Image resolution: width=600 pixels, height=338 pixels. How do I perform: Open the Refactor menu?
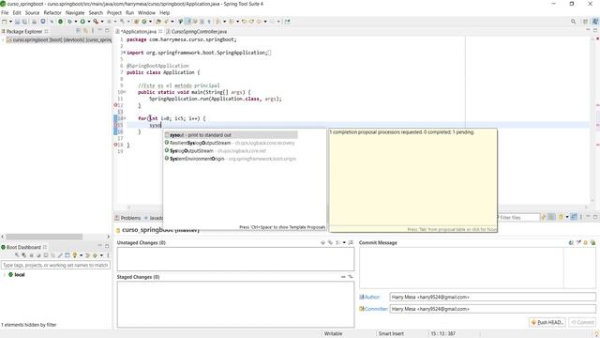click(x=52, y=12)
